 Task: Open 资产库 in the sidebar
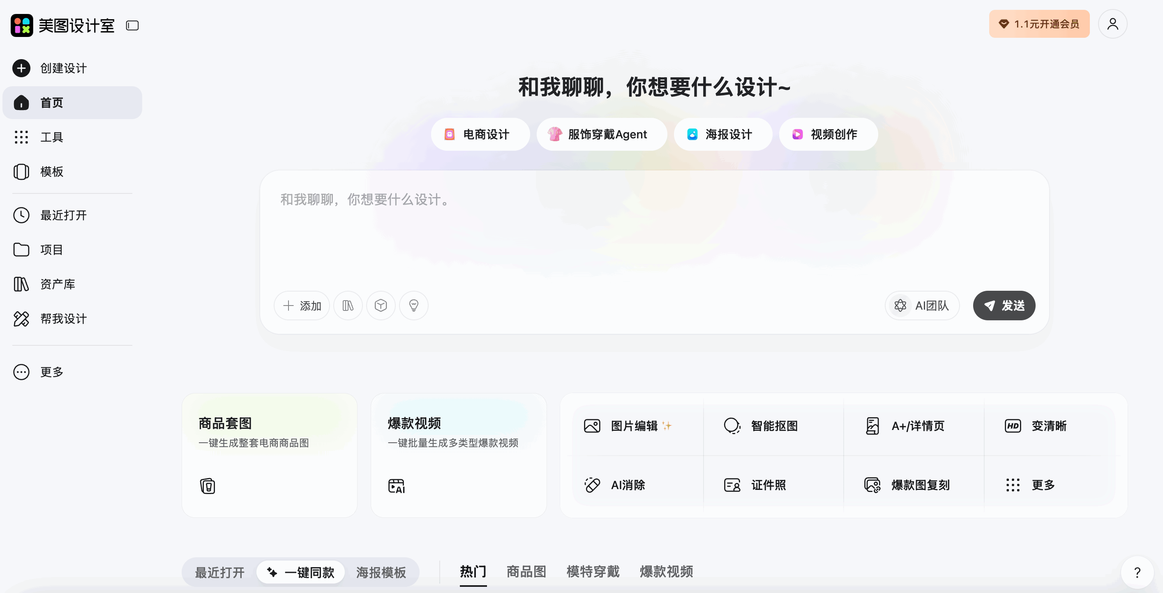pyautogui.click(x=72, y=284)
